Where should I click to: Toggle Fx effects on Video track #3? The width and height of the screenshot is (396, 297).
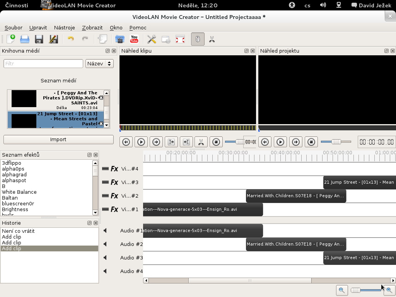coord(114,182)
